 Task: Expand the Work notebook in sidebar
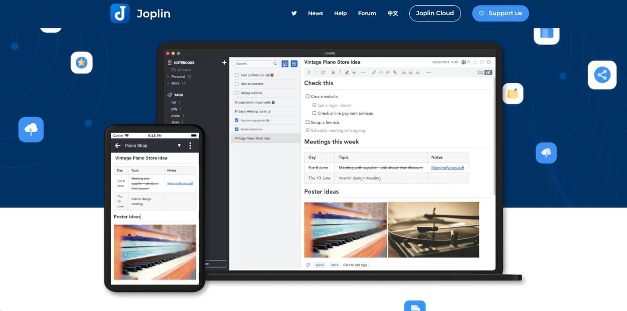tap(168, 83)
